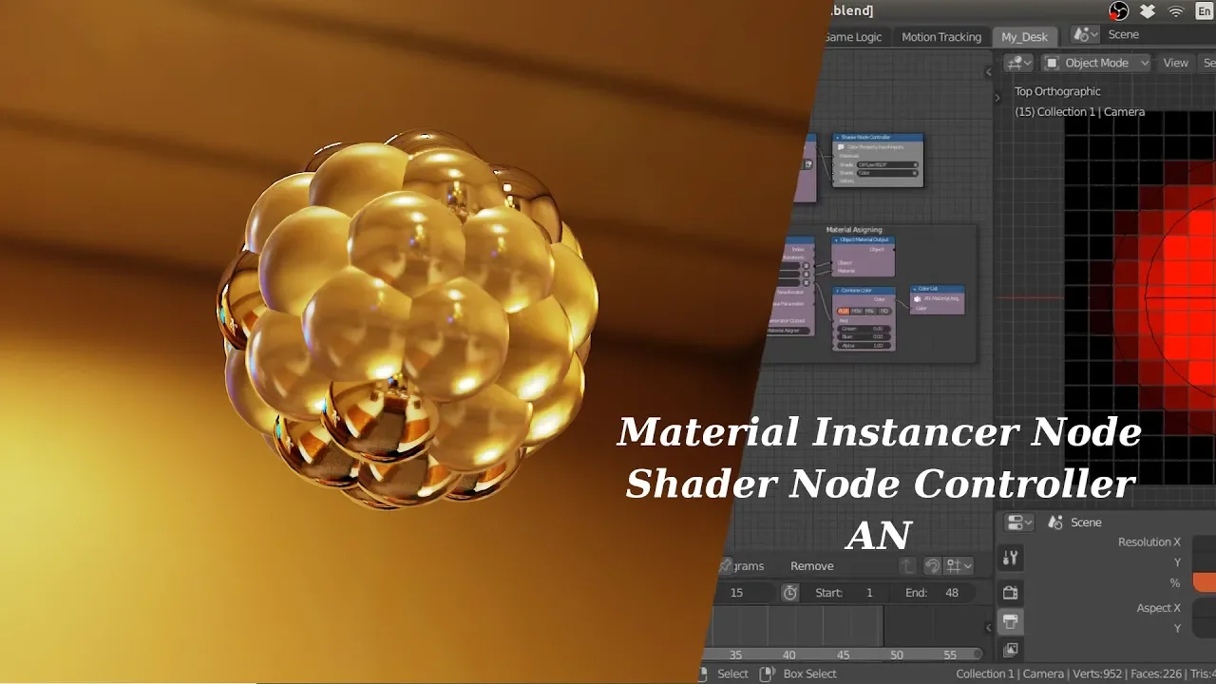Viewport: 1216px width, 684px height.
Task: Click the orange resolution percentage slider
Action: coord(1205,582)
